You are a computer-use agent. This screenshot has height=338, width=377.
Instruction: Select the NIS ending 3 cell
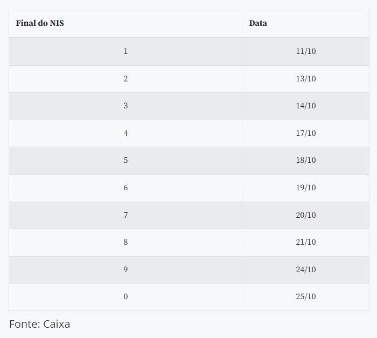pyautogui.click(x=125, y=106)
